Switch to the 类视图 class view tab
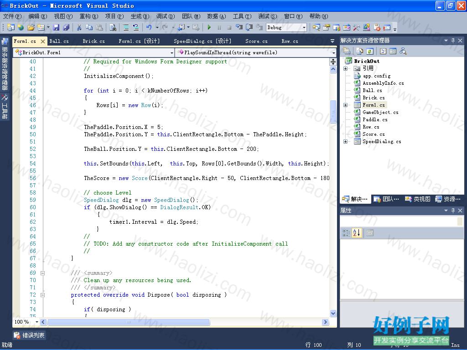467x350 pixels. pos(418,199)
